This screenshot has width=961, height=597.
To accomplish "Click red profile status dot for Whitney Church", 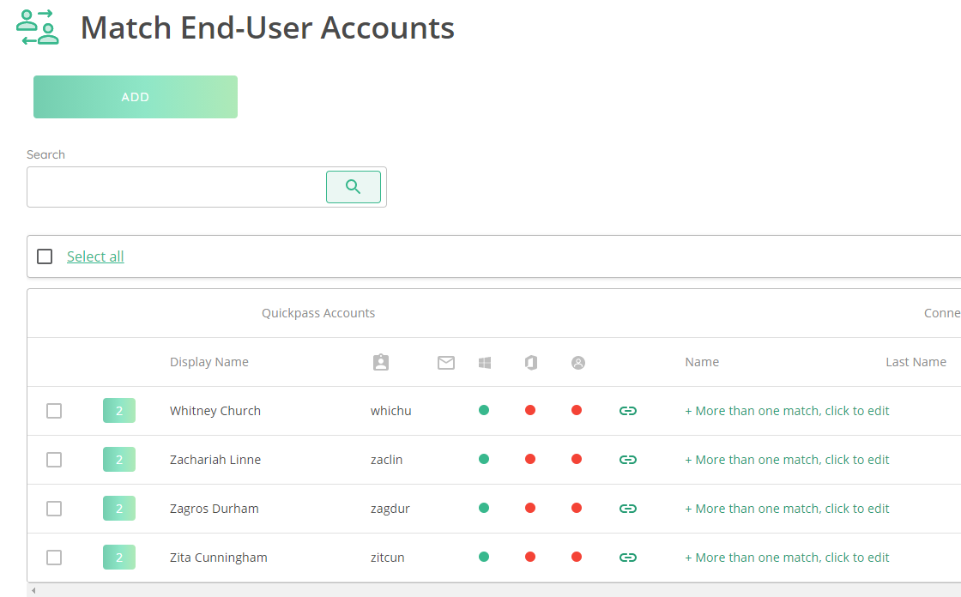I will pyautogui.click(x=576, y=410).
